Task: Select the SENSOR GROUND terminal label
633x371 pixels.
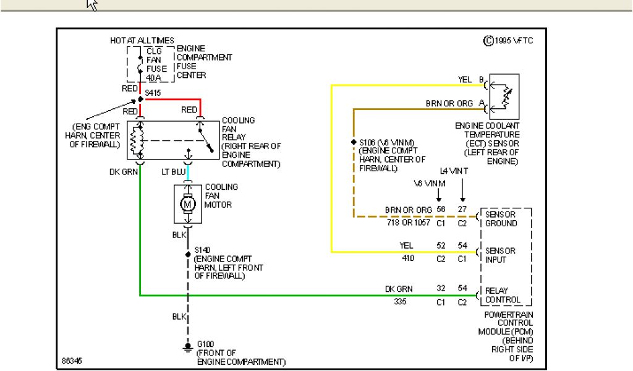Action: coord(501,219)
